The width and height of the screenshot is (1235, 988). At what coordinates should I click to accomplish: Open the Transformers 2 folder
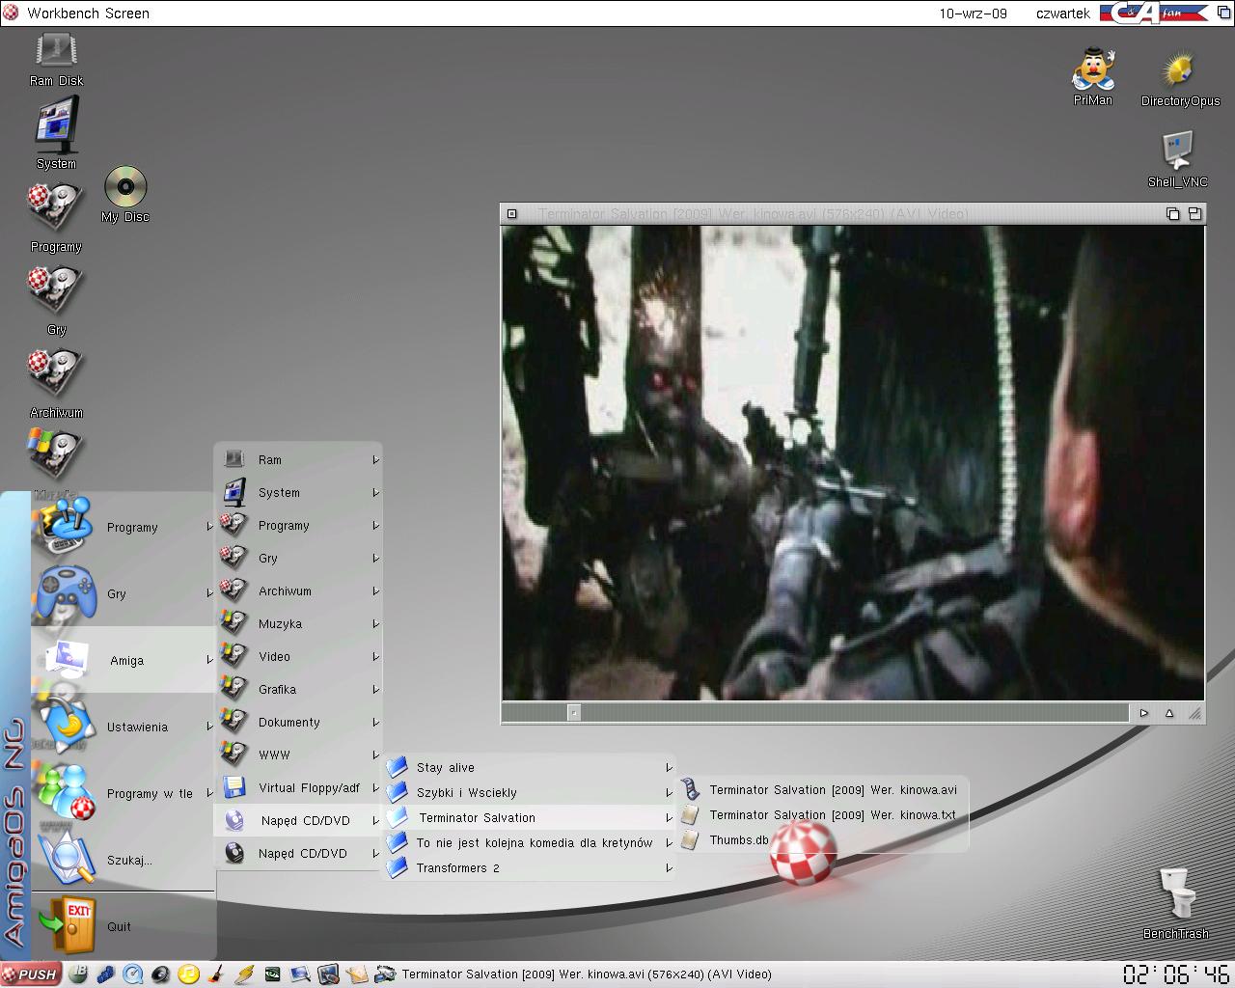pos(529,868)
